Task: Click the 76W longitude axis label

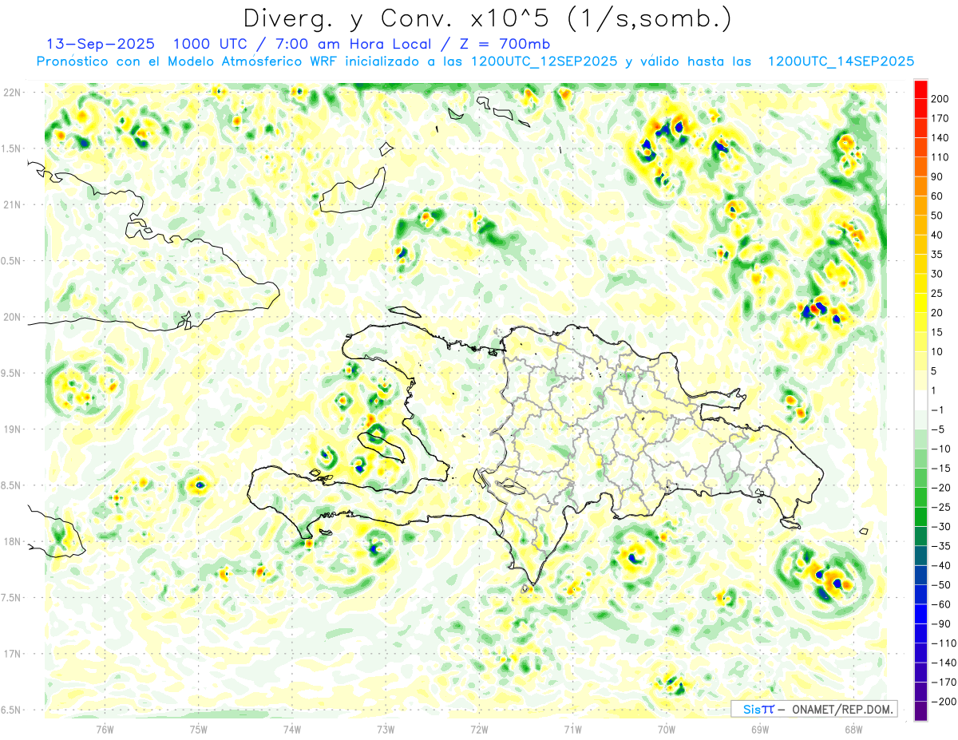Action: (x=105, y=729)
